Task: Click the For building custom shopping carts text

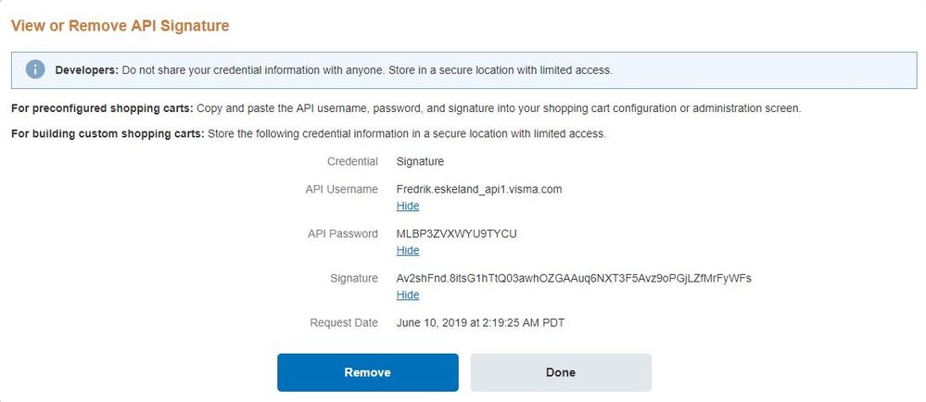Action: point(107,133)
